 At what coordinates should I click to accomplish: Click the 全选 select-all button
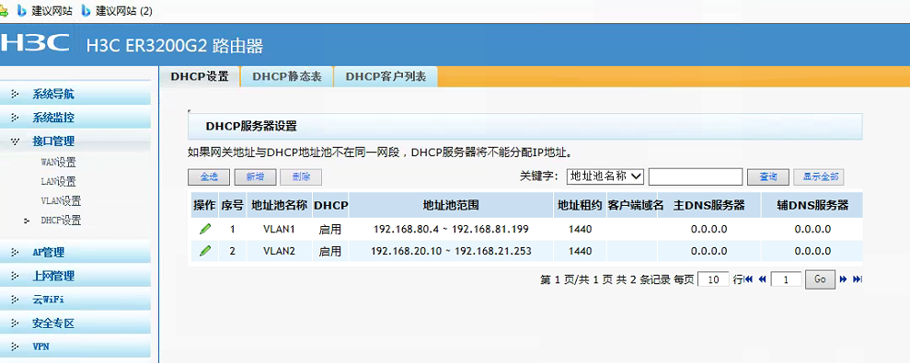209,176
